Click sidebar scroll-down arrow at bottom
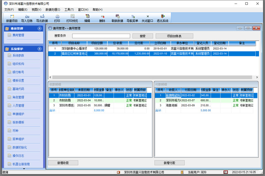265x176 pixels. click(x=24, y=169)
